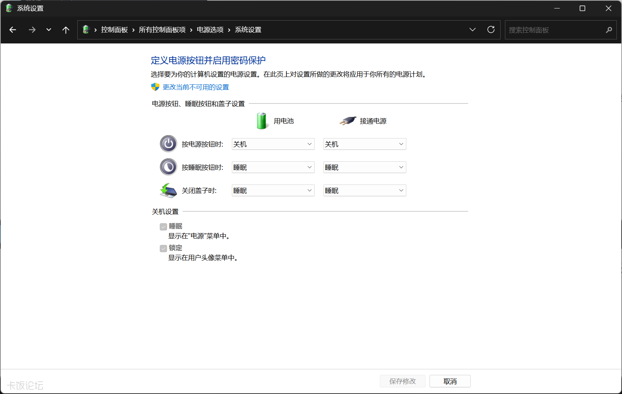Close the 系统设置 window

[x=608, y=8]
